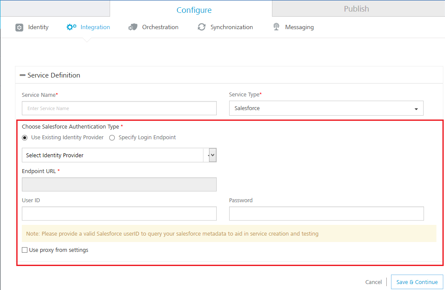Click the User ID input field
This screenshot has height=290, width=445.
pyautogui.click(x=119, y=213)
